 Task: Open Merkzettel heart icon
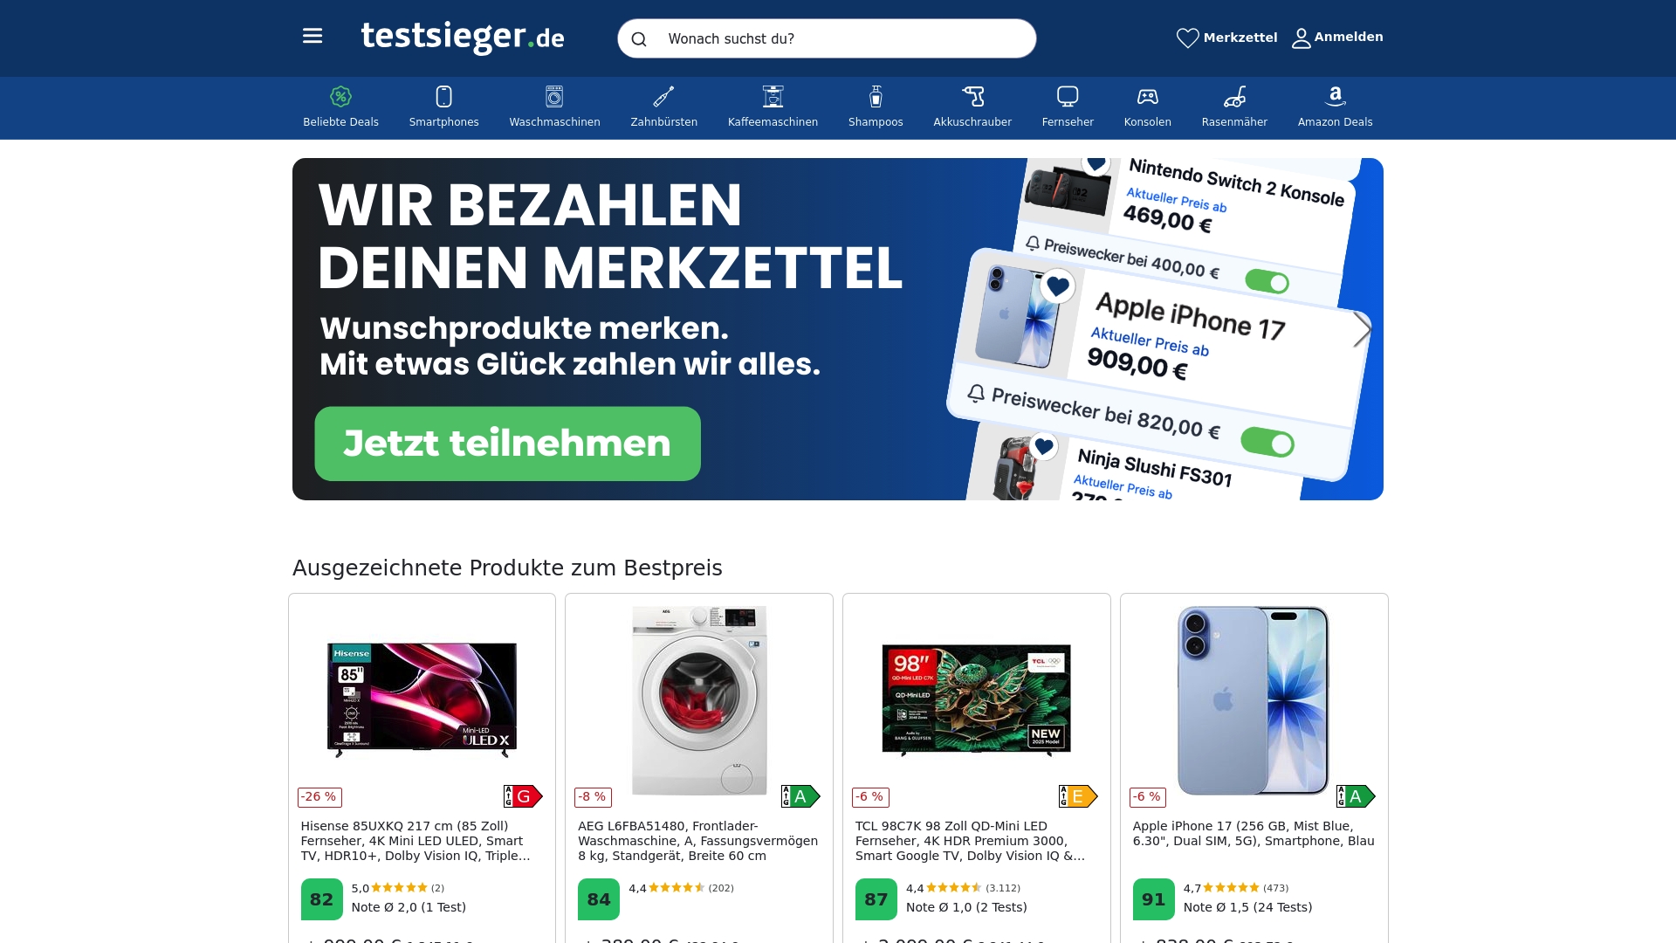[1187, 38]
